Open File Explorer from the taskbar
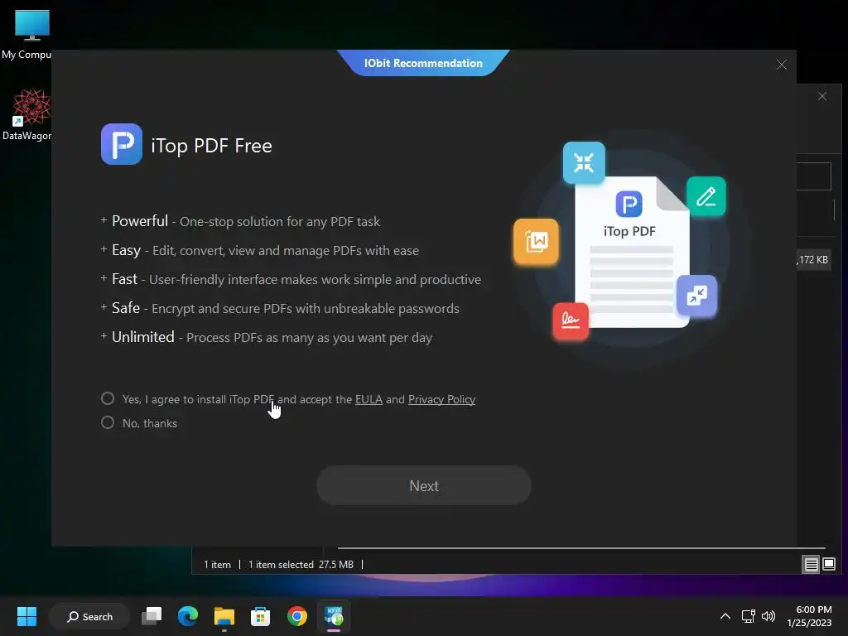This screenshot has height=636, width=848. point(224,616)
